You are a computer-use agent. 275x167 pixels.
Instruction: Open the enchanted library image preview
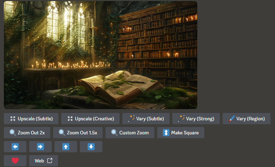pyautogui.click(x=101, y=55)
